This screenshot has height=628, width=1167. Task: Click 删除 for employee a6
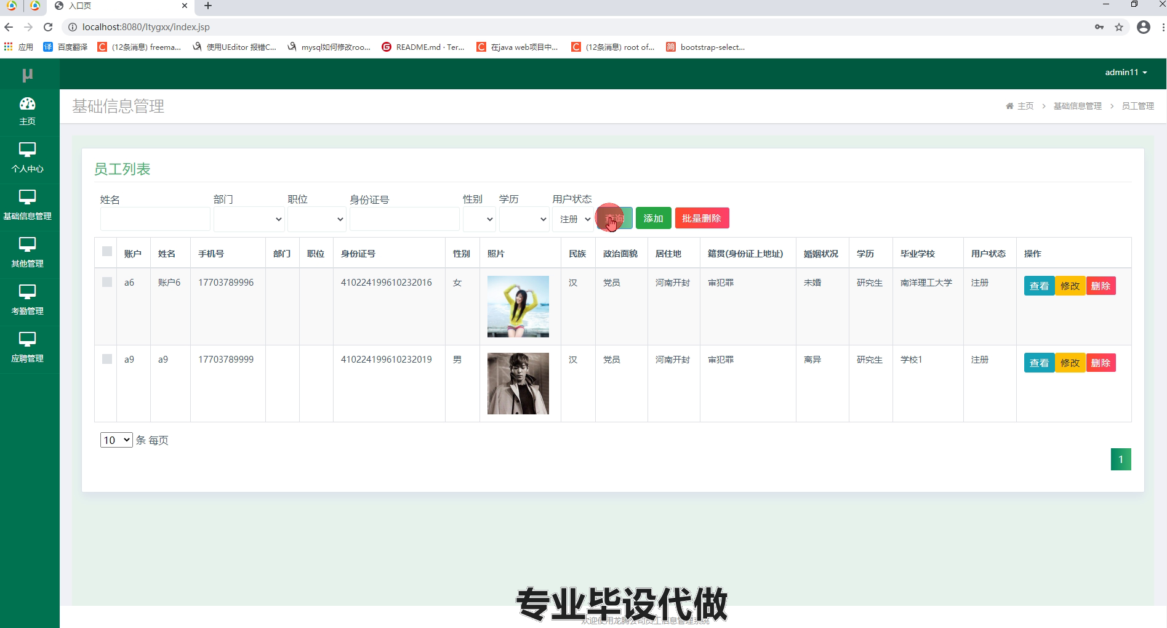click(x=1101, y=286)
